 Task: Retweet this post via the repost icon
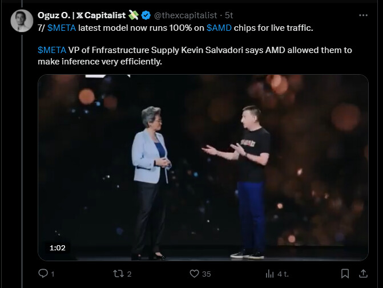coord(118,274)
